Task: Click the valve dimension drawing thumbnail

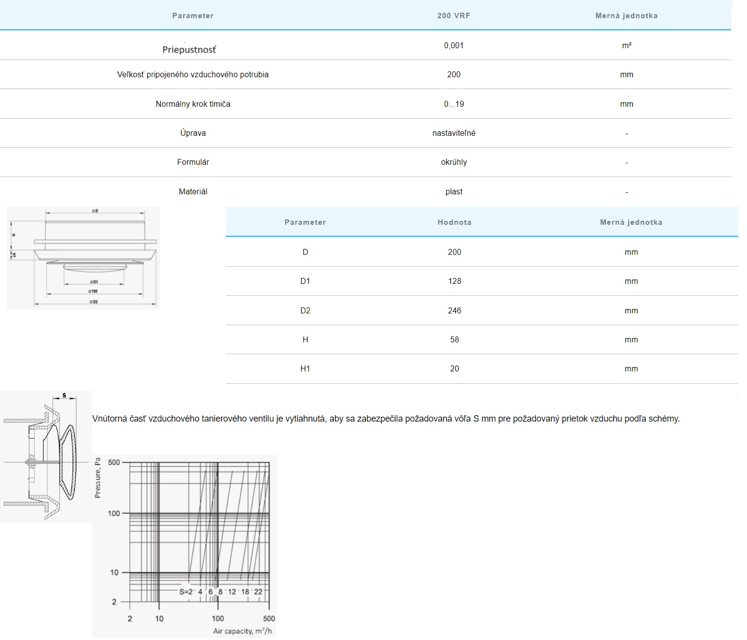Action: click(83, 258)
